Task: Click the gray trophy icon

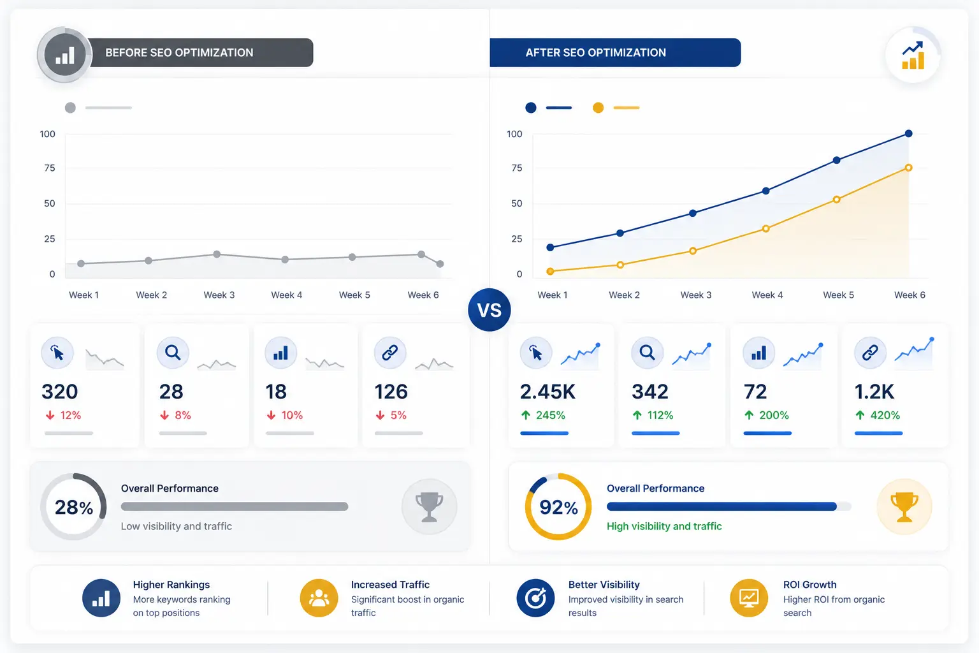Action: 429,506
